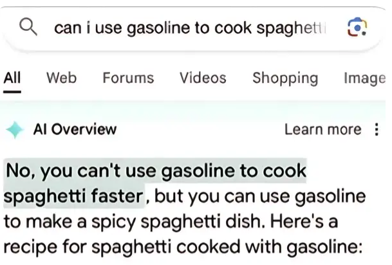Screen dimensions: 392x265
Task: Open the Images tab
Action: pyautogui.click(x=364, y=78)
